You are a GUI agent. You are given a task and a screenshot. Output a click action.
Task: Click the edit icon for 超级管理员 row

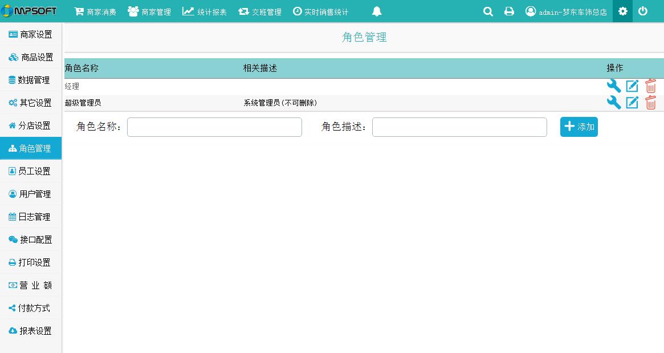point(632,103)
